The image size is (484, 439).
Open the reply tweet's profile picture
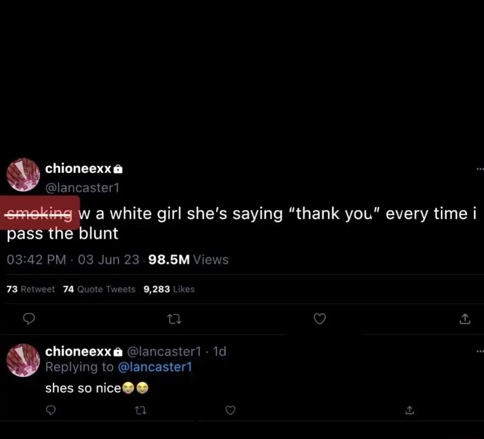(23, 360)
